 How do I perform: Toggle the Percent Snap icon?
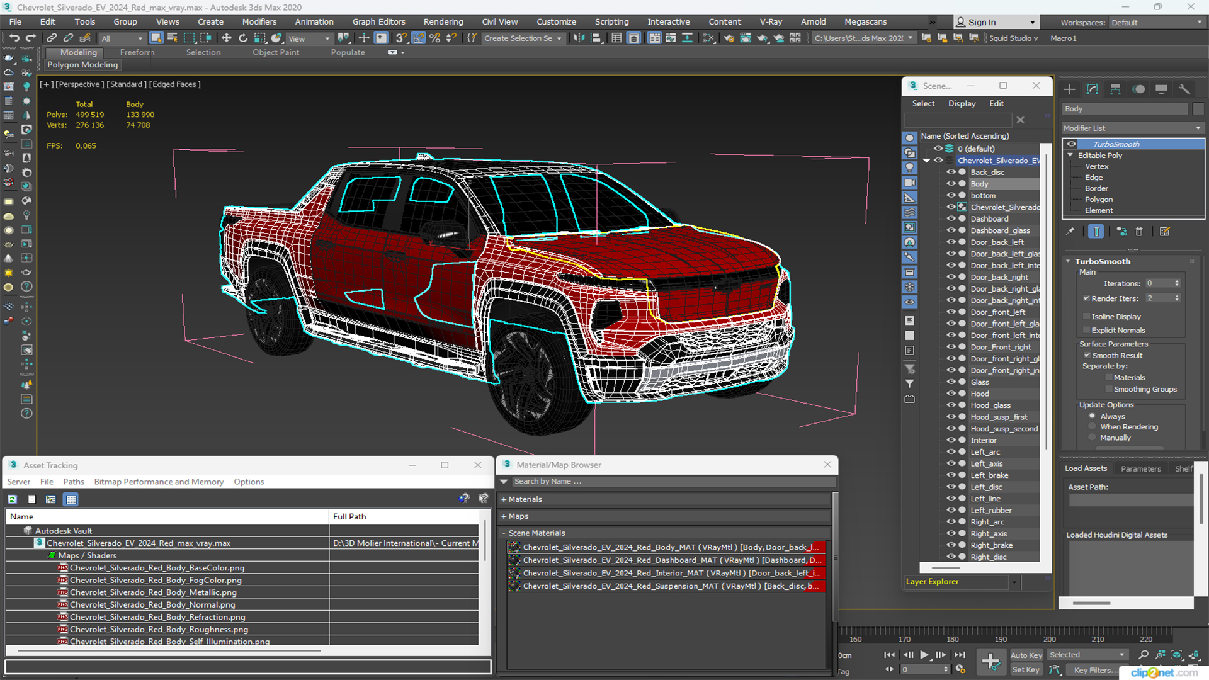tap(434, 38)
